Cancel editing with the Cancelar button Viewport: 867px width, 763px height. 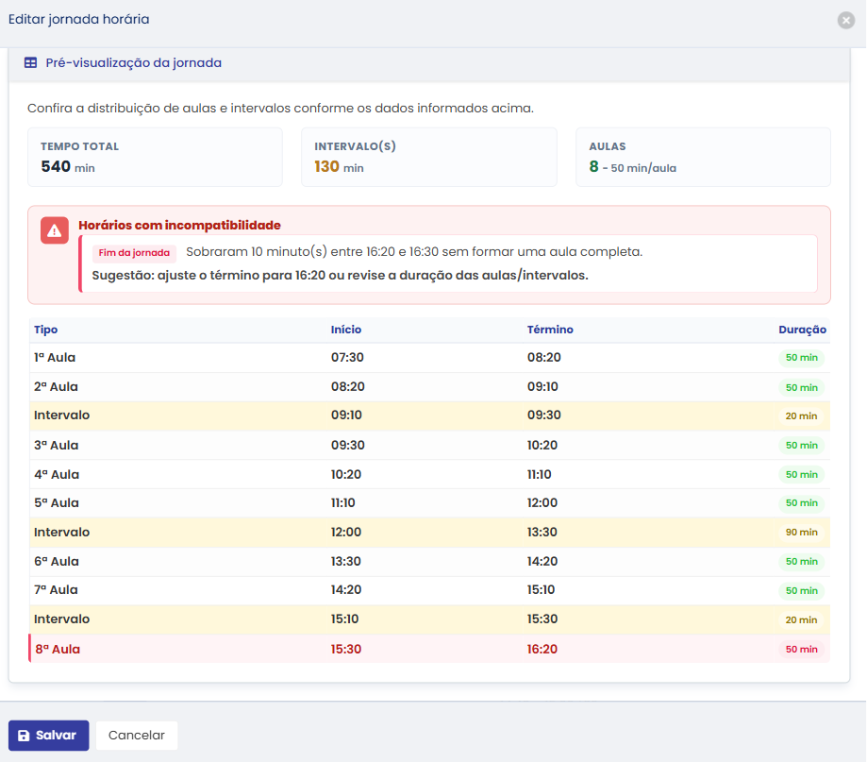tap(137, 736)
